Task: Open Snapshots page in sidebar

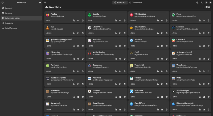Action: click(21, 23)
